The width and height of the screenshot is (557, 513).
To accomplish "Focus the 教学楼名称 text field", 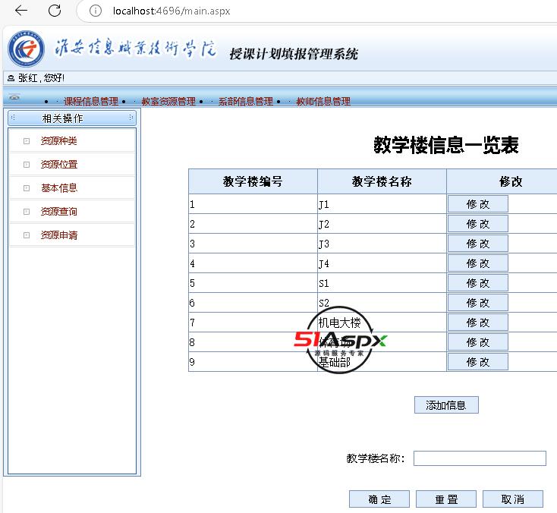I will pyautogui.click(x=479, y=458).
